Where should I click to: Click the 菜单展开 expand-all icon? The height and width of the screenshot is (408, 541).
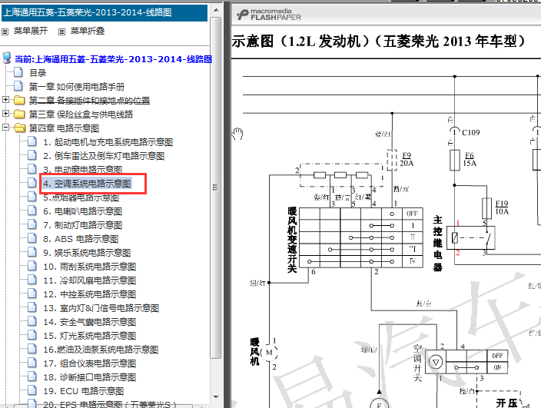coord(5,32)
